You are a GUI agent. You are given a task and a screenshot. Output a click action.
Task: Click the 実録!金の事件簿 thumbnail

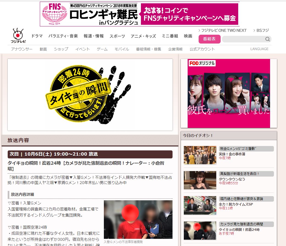pos(200,155)
